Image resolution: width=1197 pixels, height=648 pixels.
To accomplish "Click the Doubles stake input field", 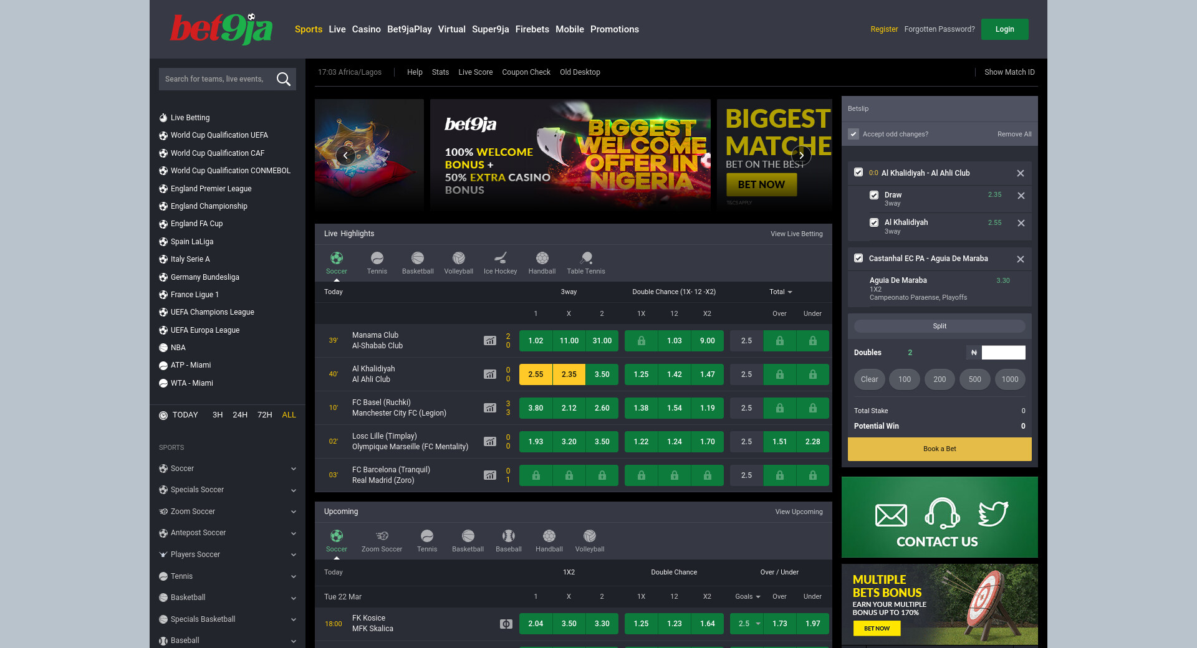I will pos(1003,353).
